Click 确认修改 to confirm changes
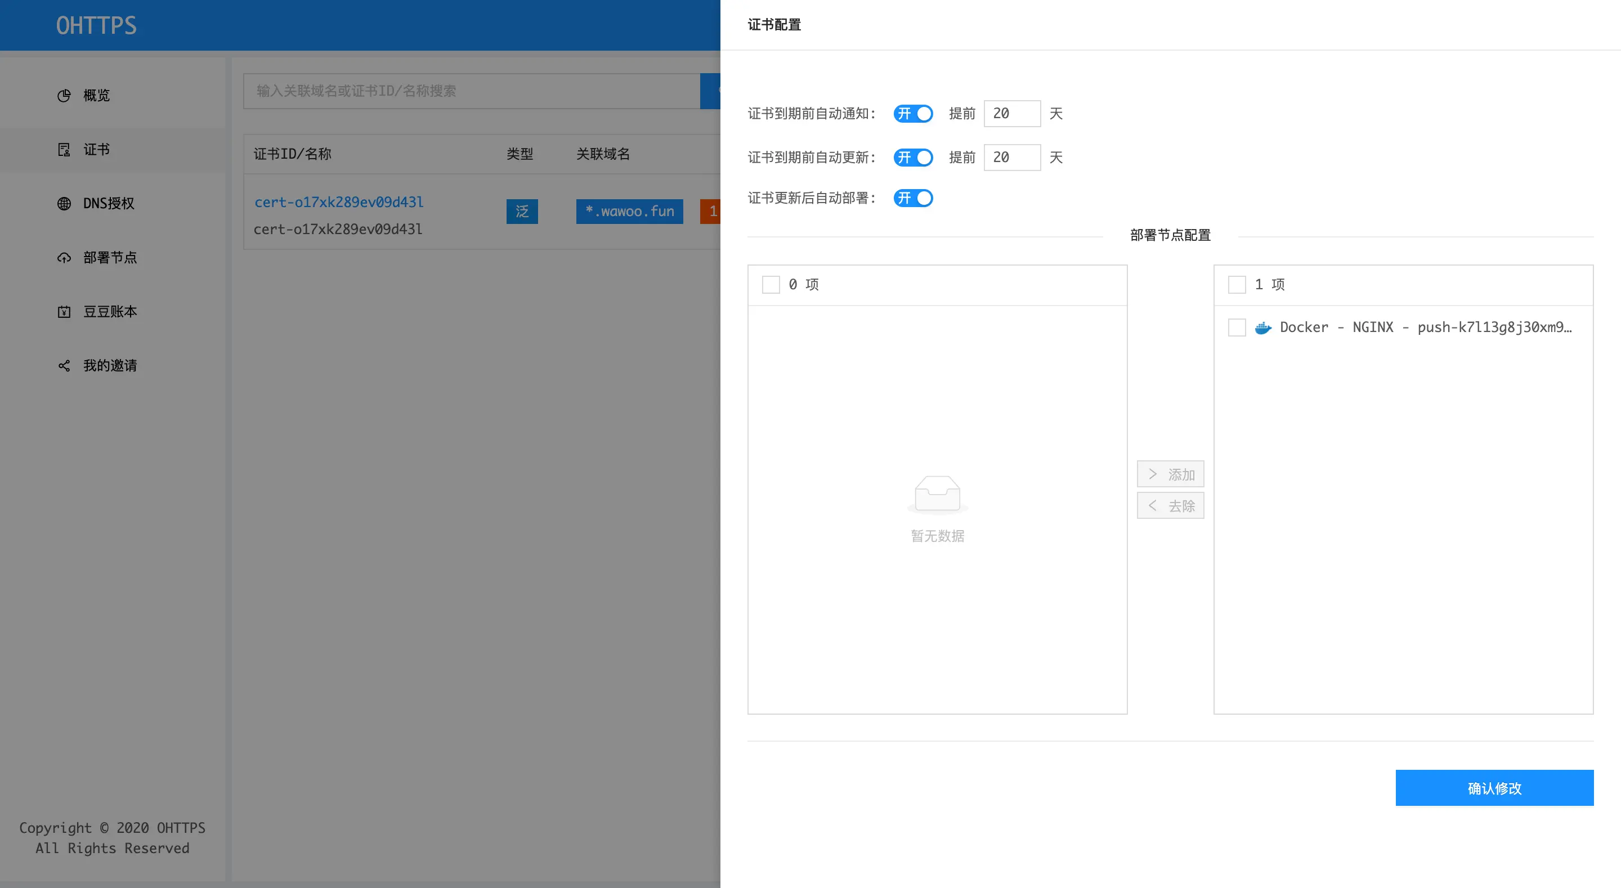Image resolution: width=1621 pixels, height=888 pixels. pos(1494,788)
